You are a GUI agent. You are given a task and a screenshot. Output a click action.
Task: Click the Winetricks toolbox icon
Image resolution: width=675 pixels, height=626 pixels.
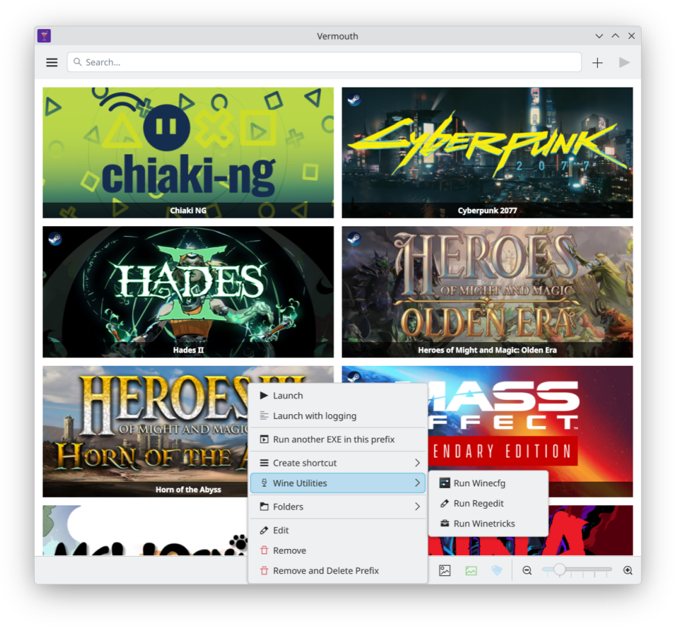(x=445, y=523)
